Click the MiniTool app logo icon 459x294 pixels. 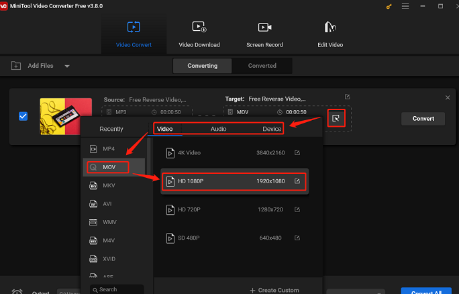[x=3, y=6]
